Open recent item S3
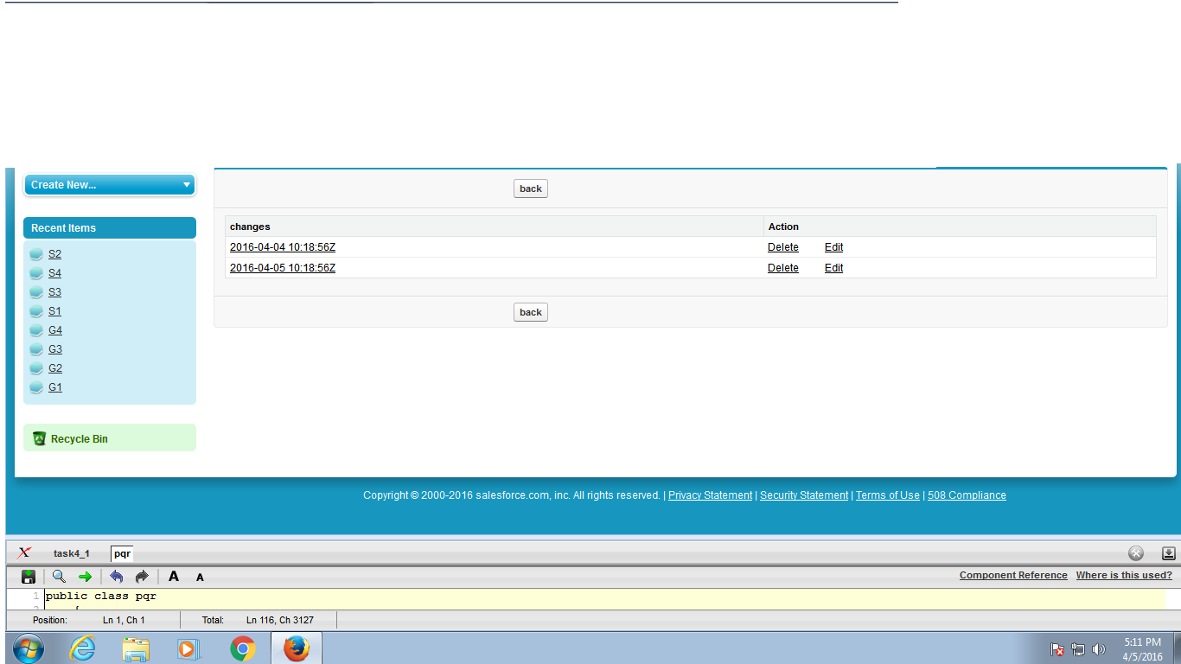The image size is (1181, 664). [x=54, y=292]
